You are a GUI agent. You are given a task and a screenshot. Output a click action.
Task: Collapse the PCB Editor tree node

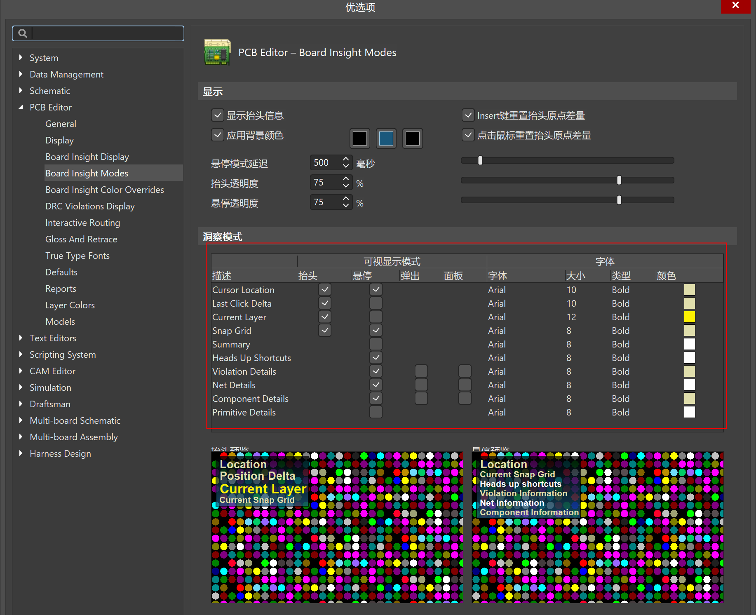[x=21, y=107]
